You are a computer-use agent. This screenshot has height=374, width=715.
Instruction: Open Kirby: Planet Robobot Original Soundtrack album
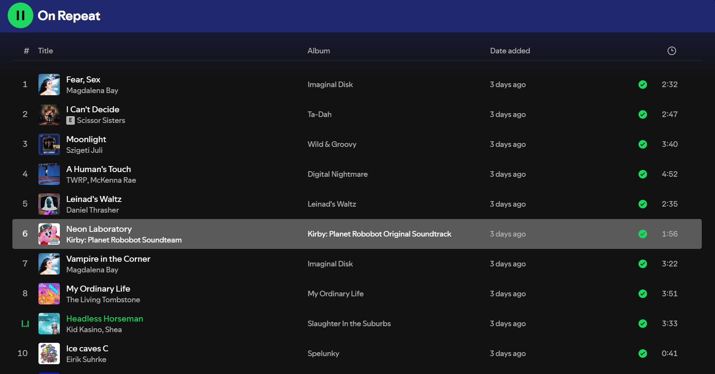380,234
